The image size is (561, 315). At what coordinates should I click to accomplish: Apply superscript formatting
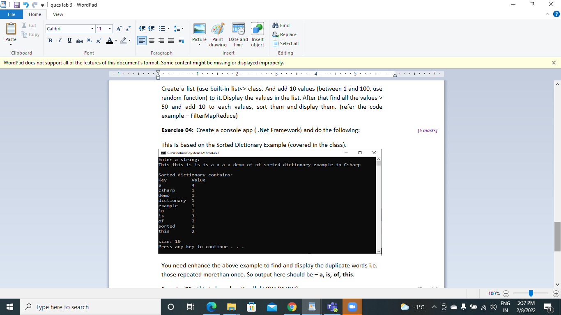99,41
